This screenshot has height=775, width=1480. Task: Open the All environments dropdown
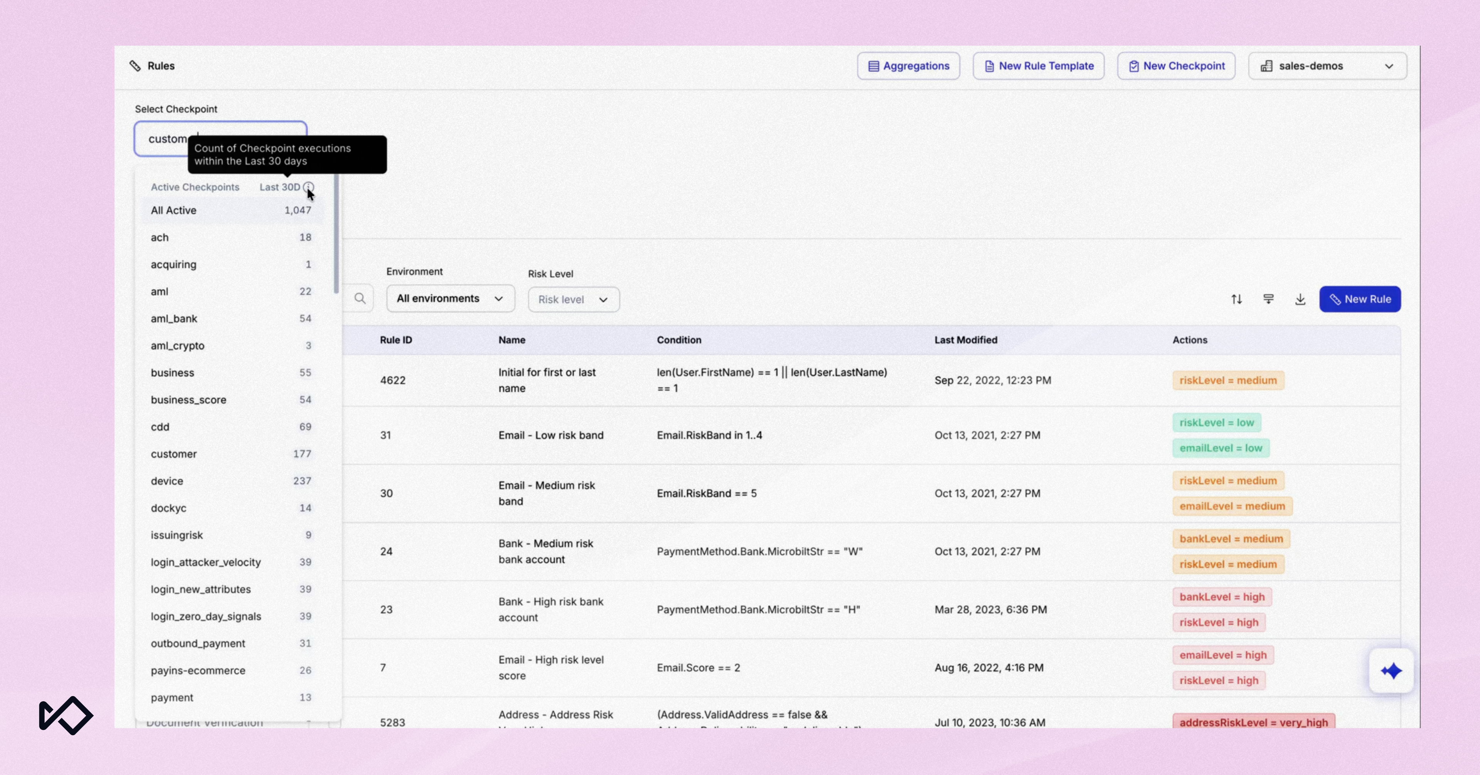pos(451,298)
